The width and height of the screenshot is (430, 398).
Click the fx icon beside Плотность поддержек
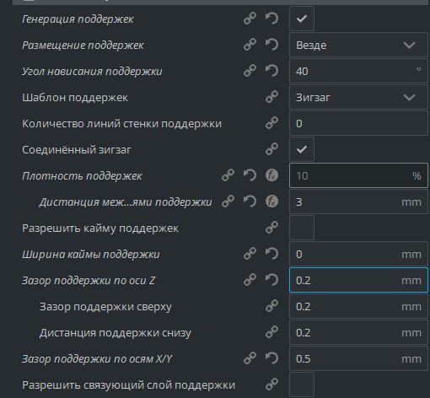coord(271,175)
